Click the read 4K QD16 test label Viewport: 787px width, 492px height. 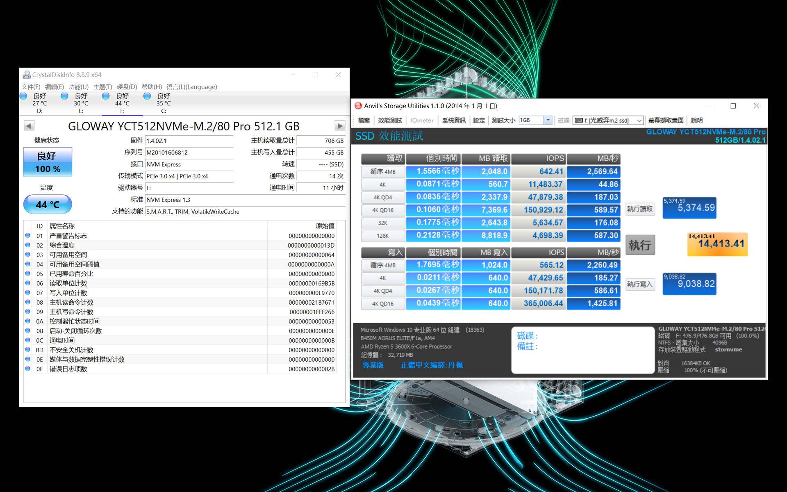coord(383,210)
